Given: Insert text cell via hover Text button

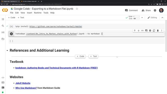Looking at the screenshot, I should pyautogui.click(x=93, y=56).
